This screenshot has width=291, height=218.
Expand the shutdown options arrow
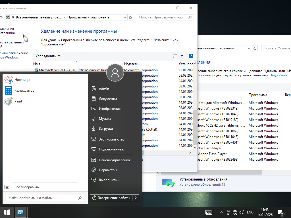pos(136,198)
